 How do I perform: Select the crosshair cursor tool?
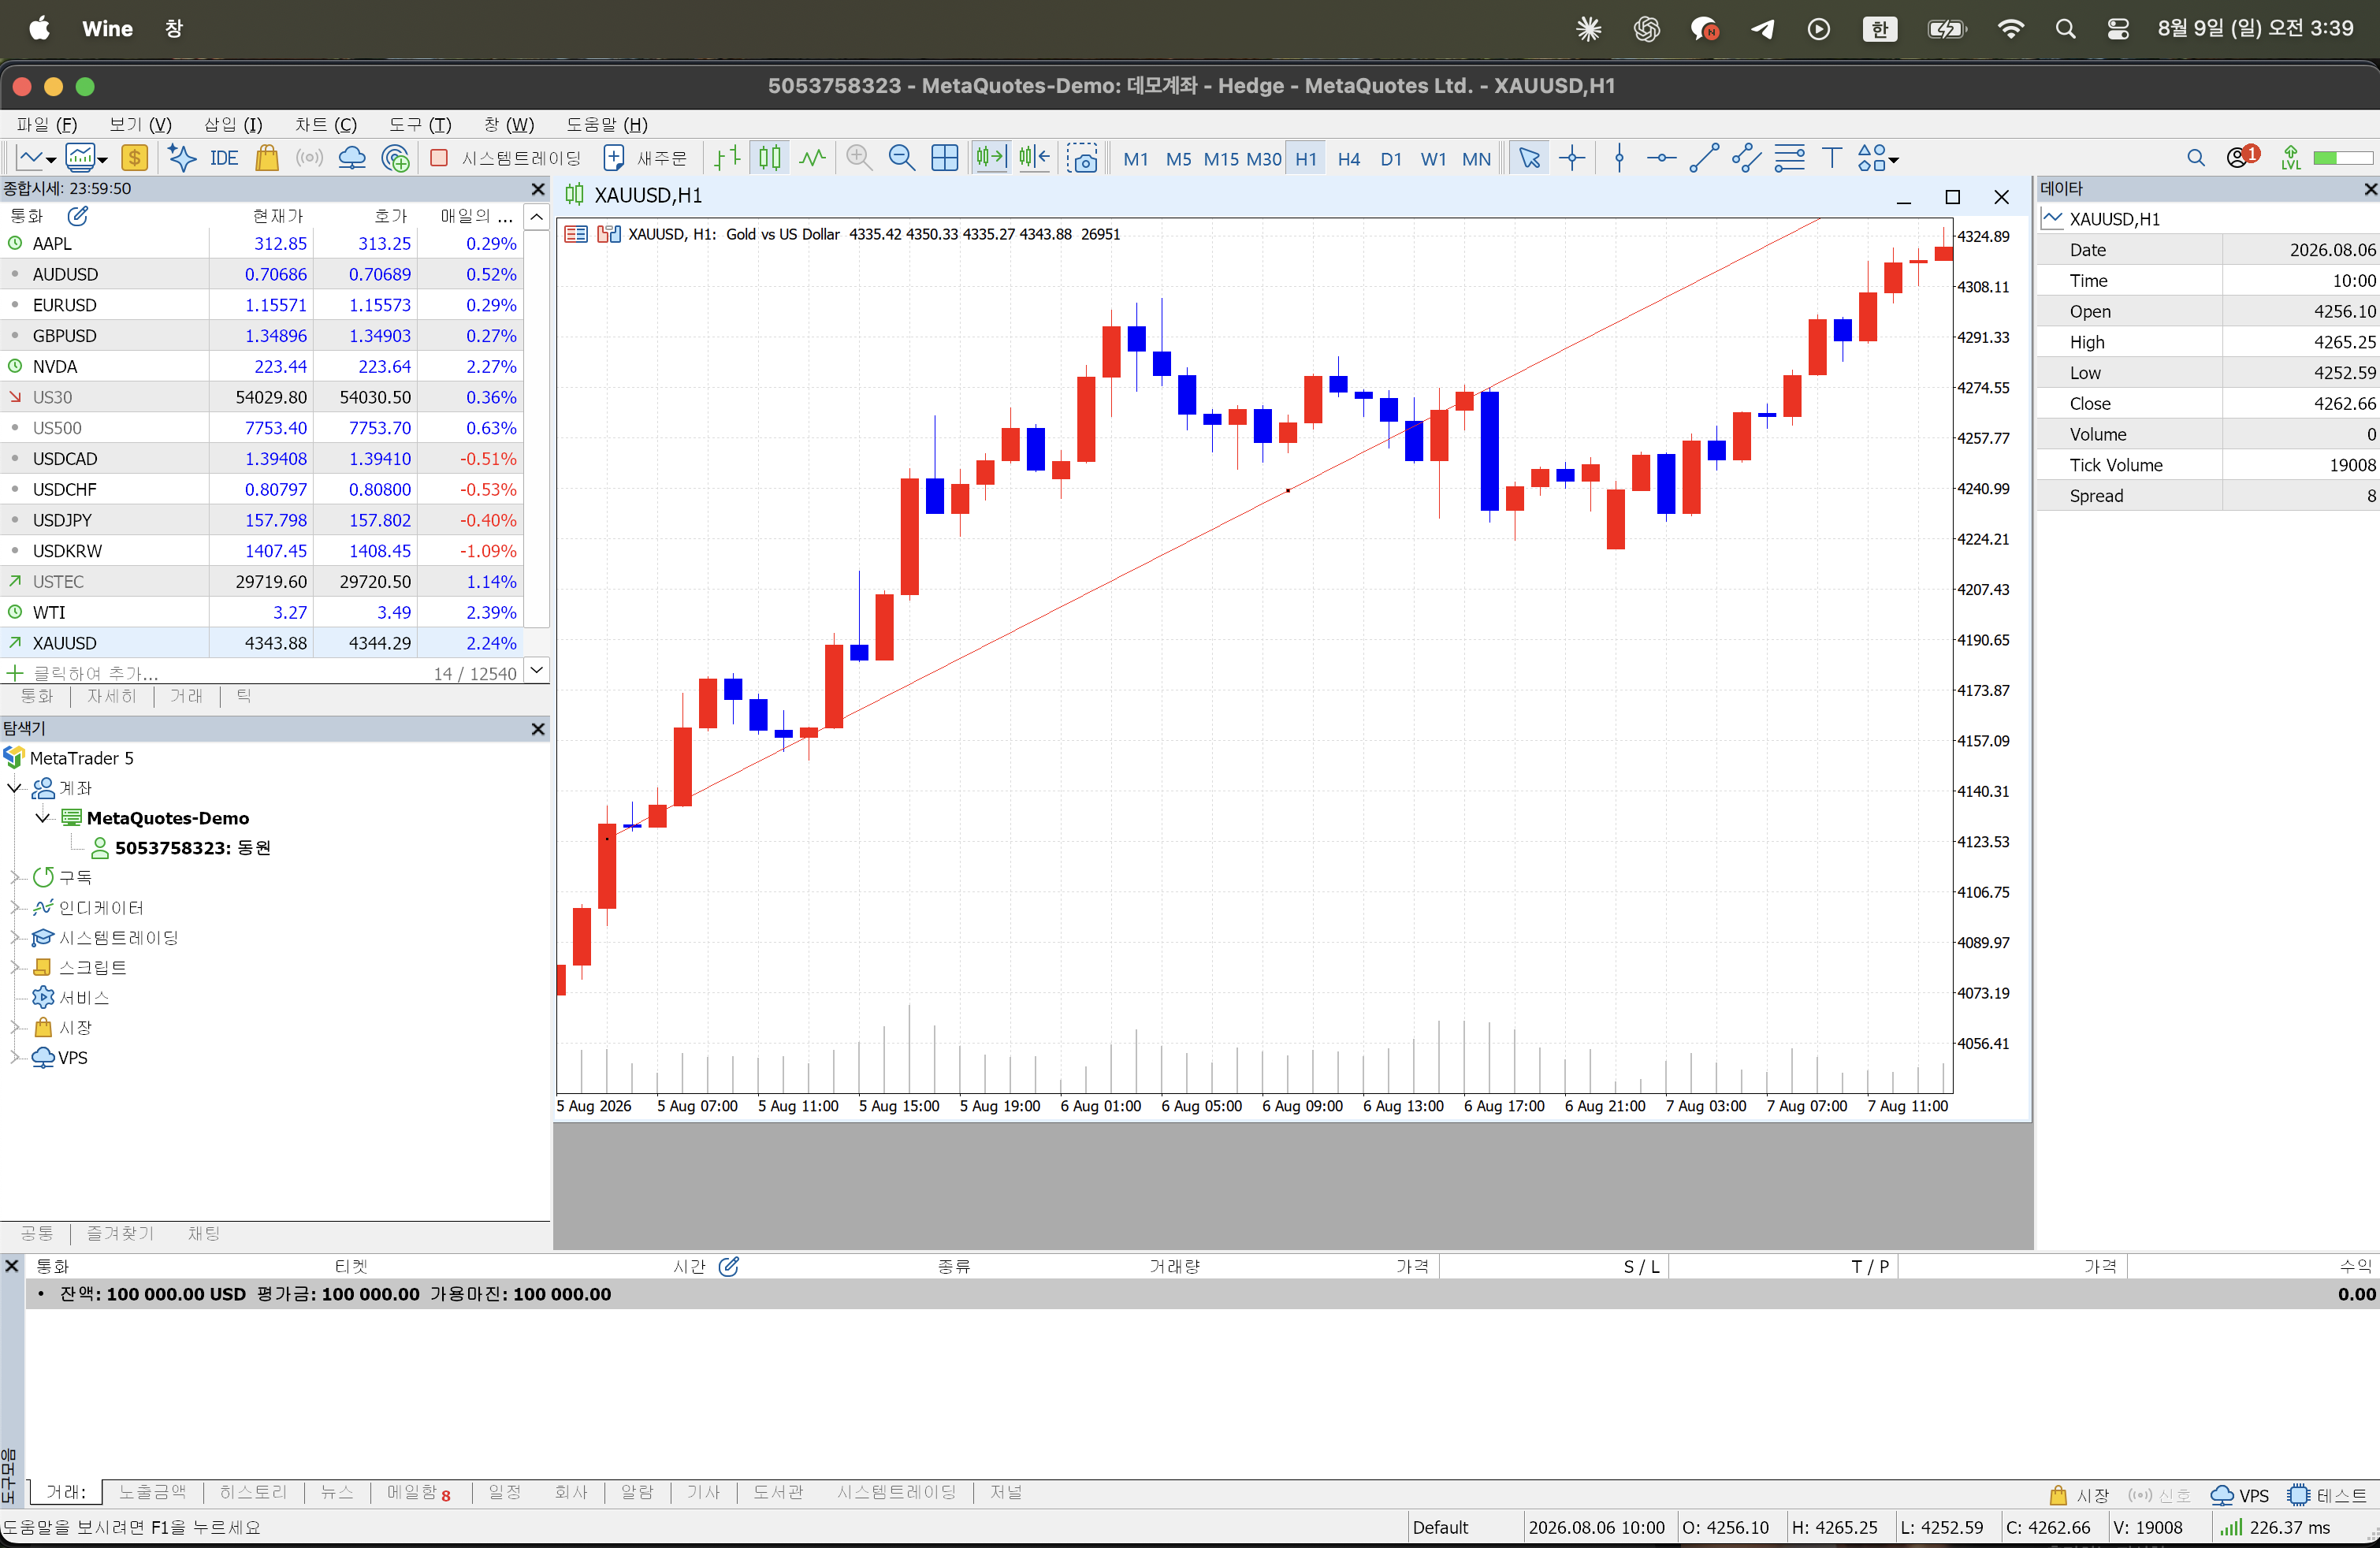1572,158
